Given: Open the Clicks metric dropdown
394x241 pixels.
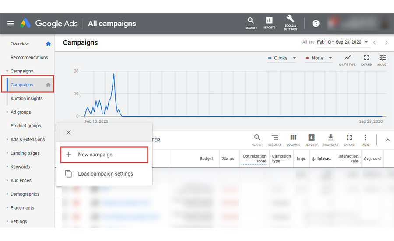Looking at the screenshot, I should (x=281, y=58).
